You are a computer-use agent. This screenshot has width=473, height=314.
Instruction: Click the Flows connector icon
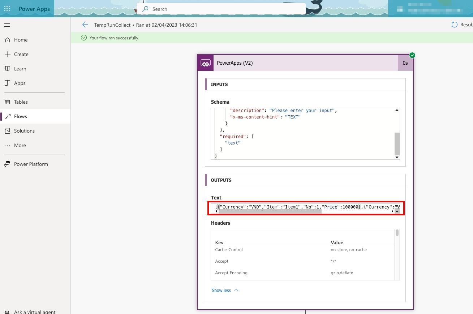tap(7, 116)
